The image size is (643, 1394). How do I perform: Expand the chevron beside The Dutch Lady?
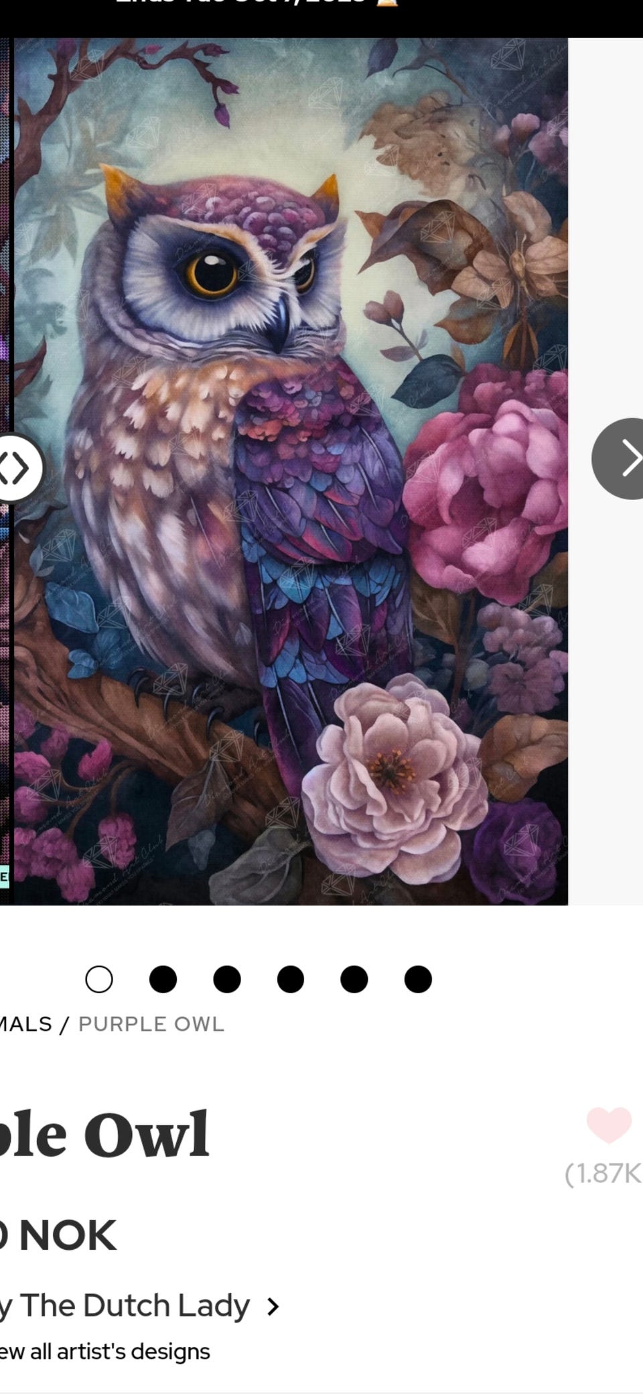click(272, 1307)
